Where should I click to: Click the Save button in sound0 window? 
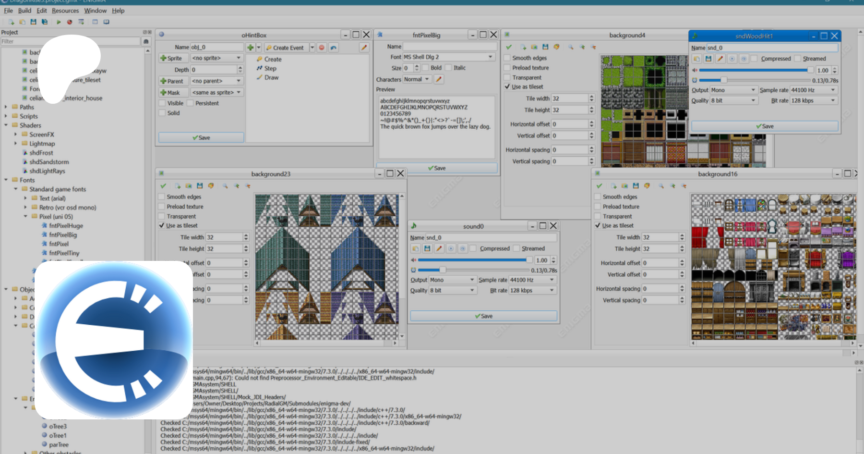point(483,316)
